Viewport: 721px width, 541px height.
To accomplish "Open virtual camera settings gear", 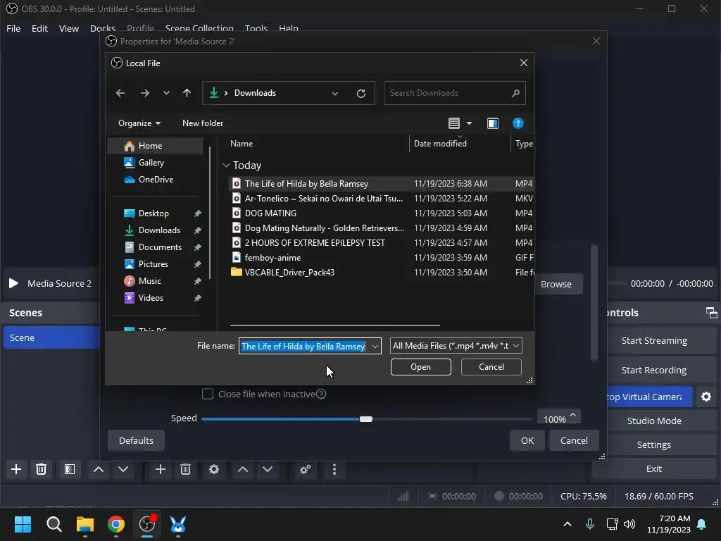I will (706, 397).
